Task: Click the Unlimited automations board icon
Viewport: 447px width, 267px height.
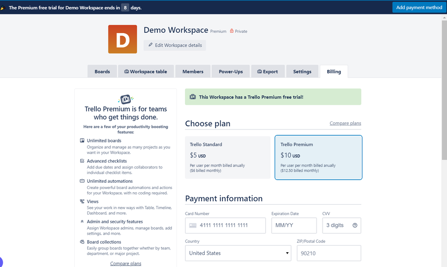Action: [83, 181]
